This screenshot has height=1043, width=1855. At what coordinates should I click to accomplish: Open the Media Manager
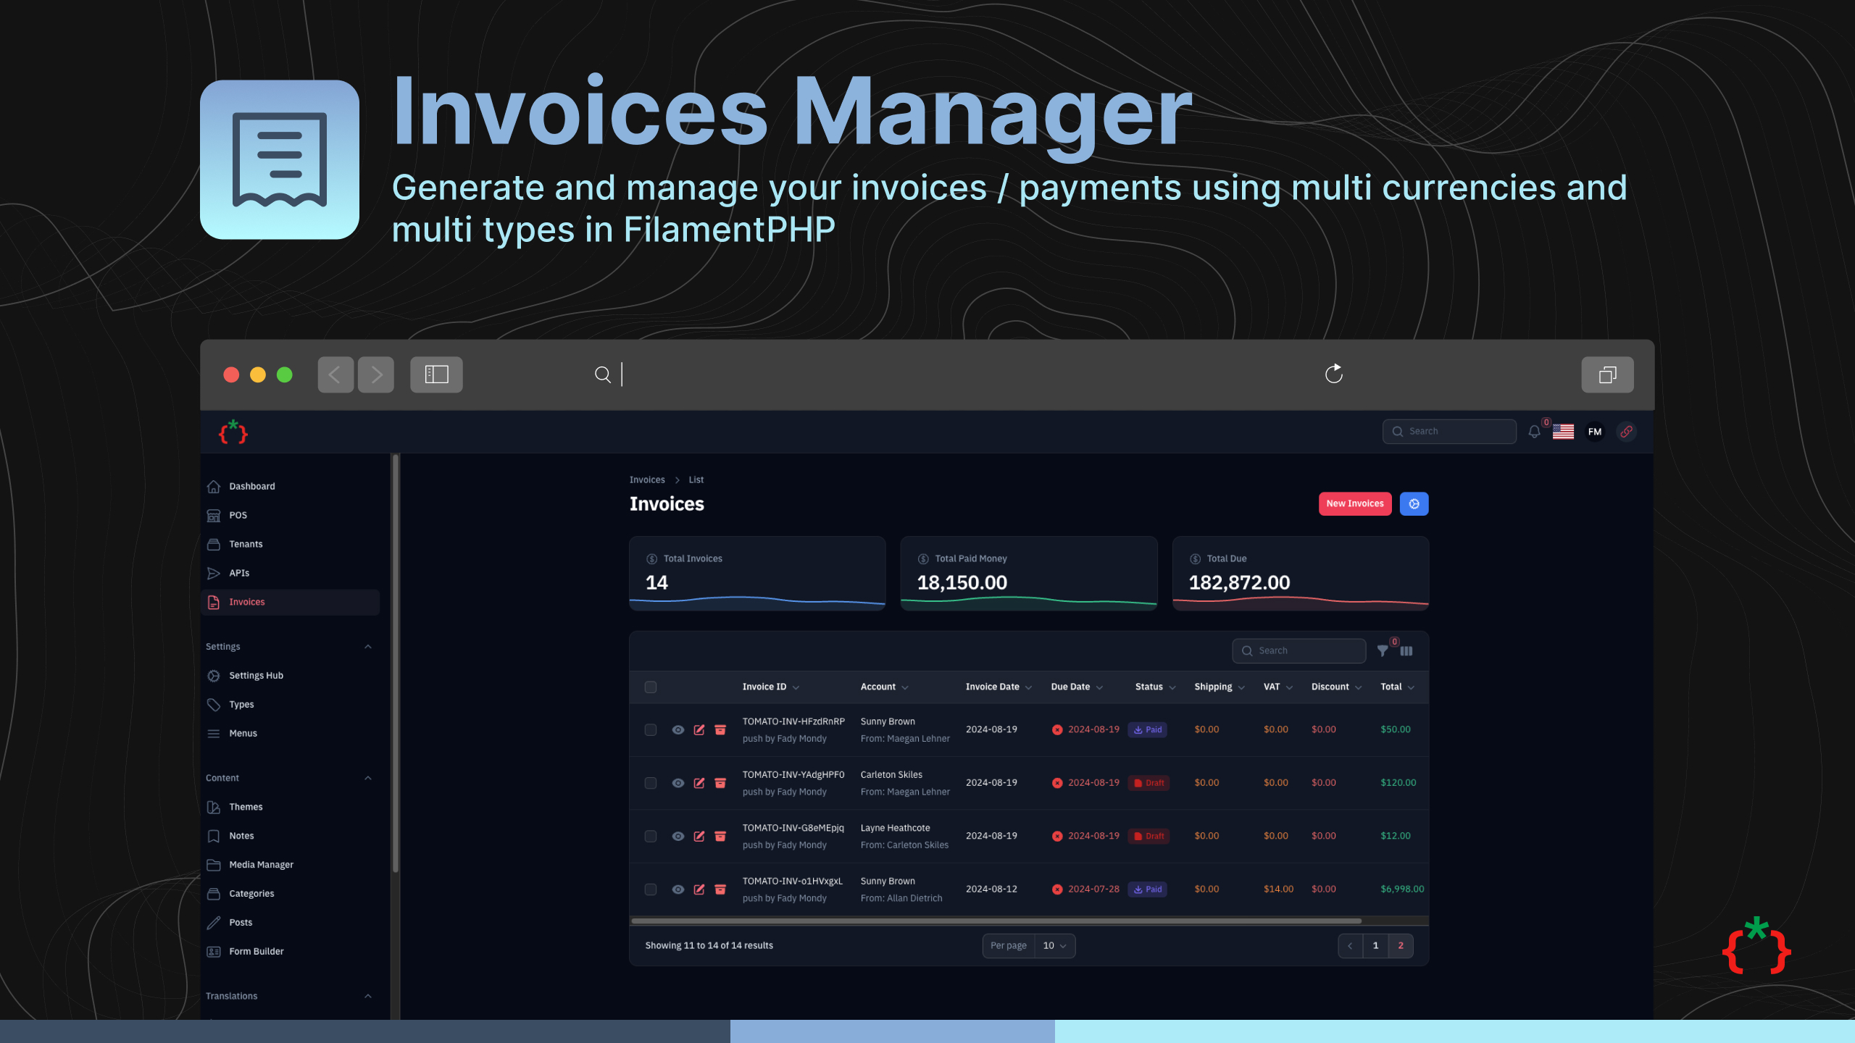click(259, 864)
